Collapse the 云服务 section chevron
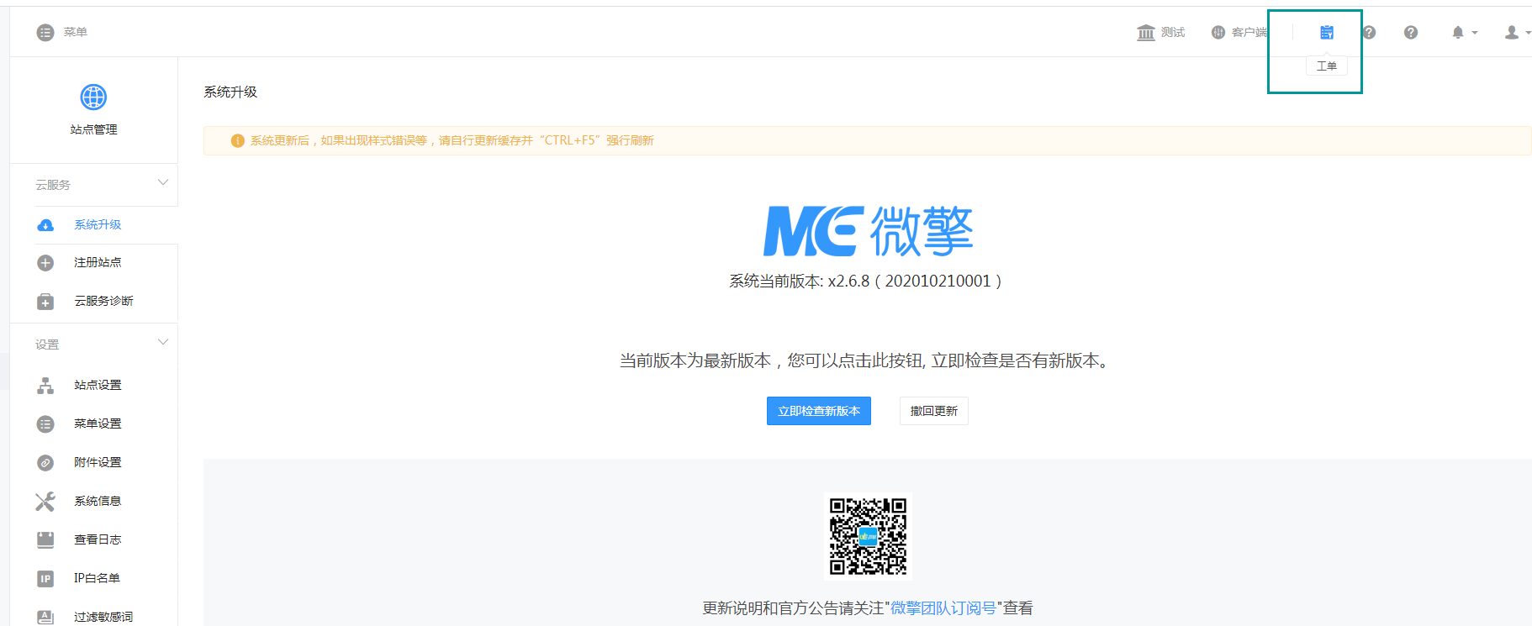The width and height of the screenshot is (1532, 626). tap(163, 182)
